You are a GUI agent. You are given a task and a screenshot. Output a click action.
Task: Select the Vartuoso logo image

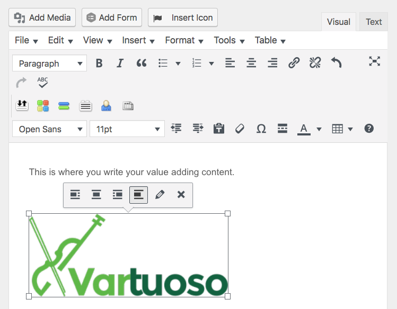tap(129, 255)
